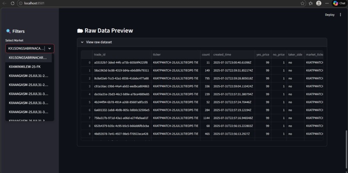Select trade_id cell da16a31e-2bd3-46c2-b89e-a78ce4889e85
This screenshot has height=173, width=348.
pos(122,94)
